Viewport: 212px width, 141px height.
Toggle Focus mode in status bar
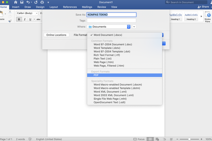pyautogui.click(x=139, y=139)
